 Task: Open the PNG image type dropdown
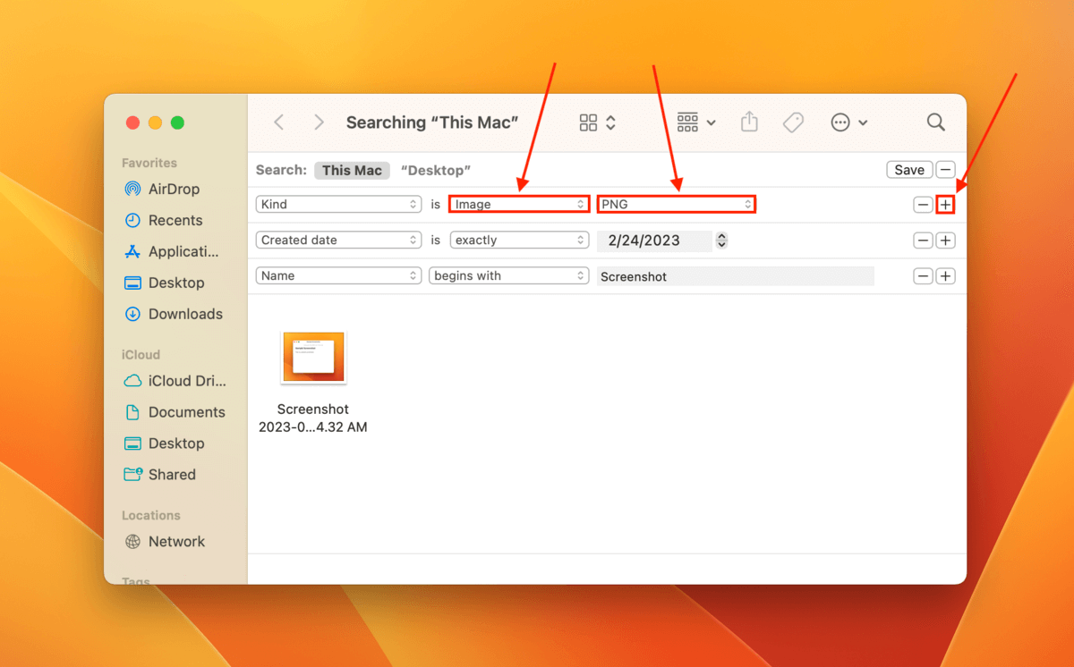coord(676,205)
